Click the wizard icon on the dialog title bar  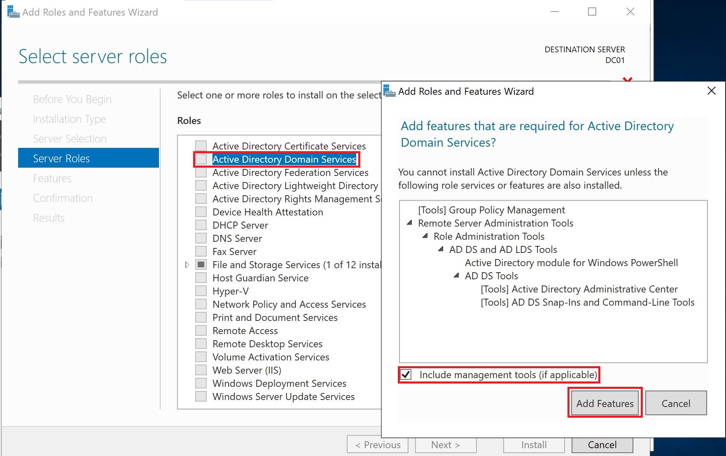(x=389, y=91)
